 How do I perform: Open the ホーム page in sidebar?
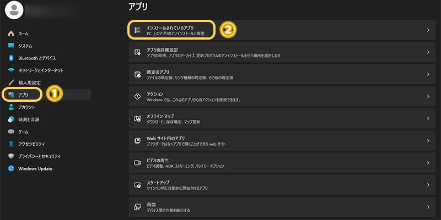[x=23, y=34]
